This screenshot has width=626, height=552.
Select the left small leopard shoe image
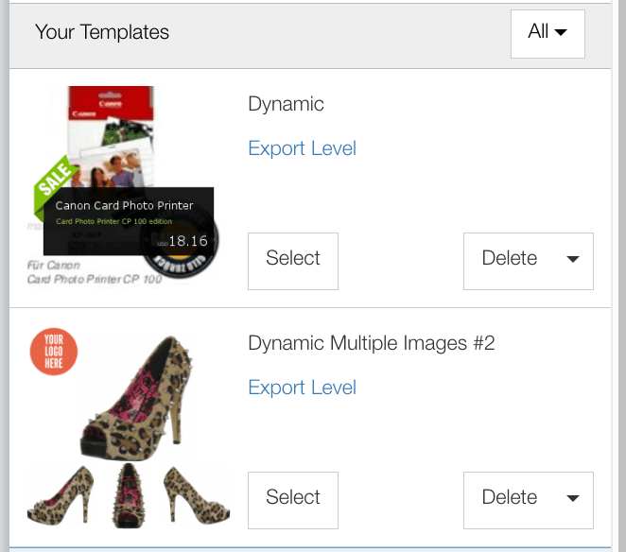coord(61,492)
